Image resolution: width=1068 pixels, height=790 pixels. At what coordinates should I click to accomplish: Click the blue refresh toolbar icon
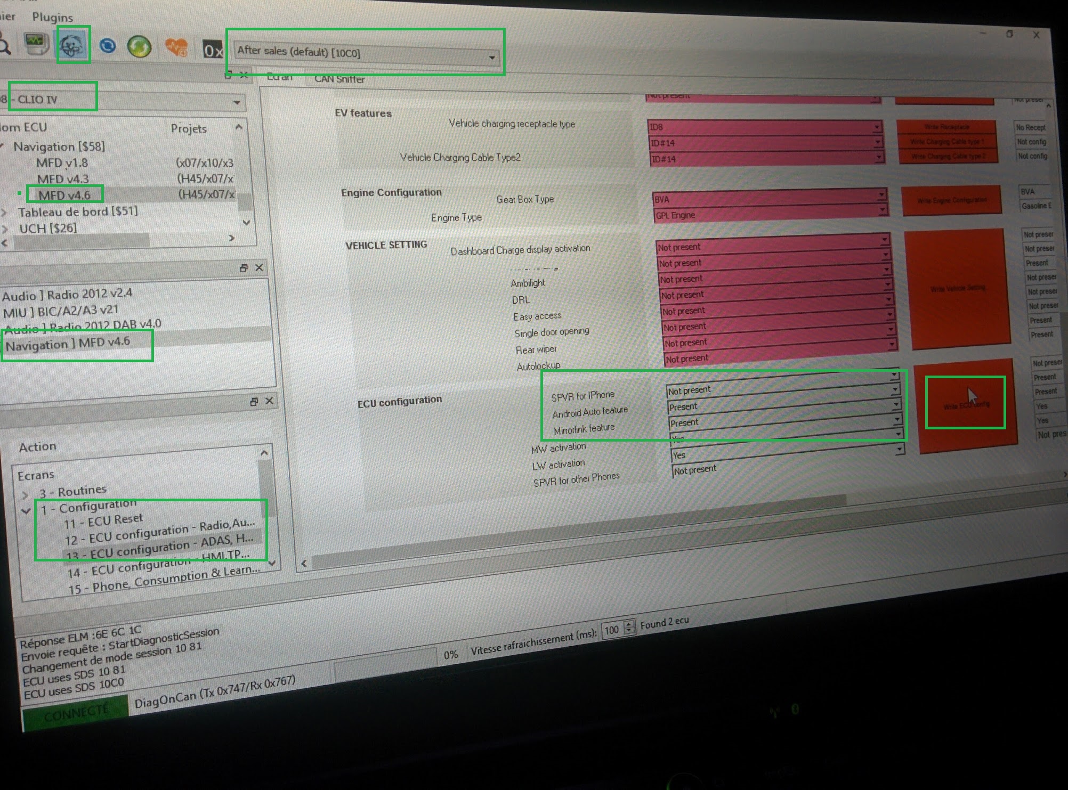tap(108, 46)
